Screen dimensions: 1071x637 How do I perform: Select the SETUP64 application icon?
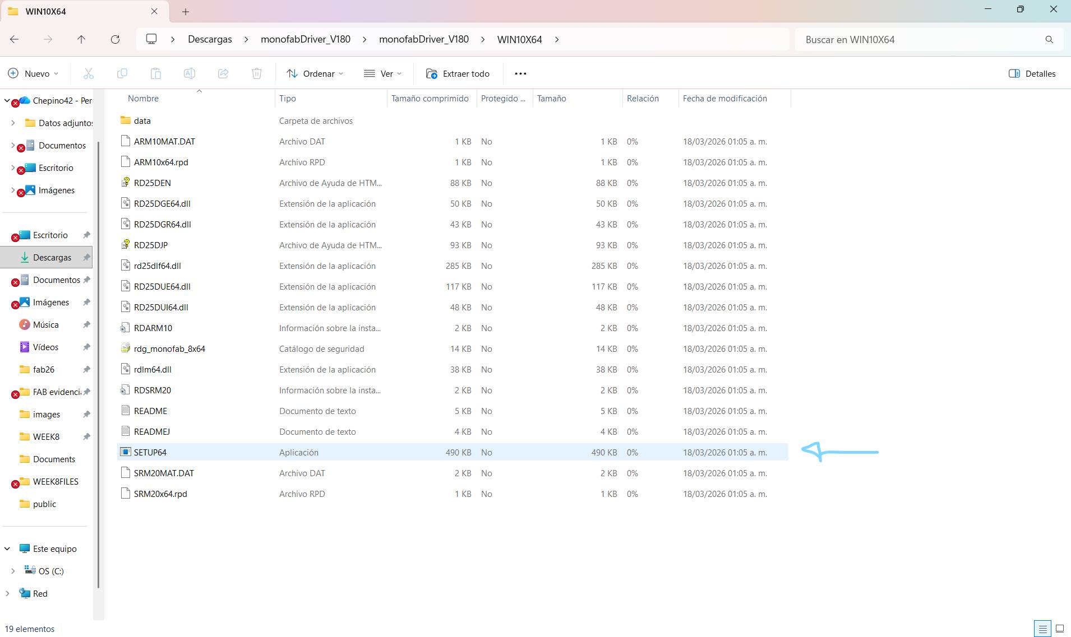(x=126, y=452)
